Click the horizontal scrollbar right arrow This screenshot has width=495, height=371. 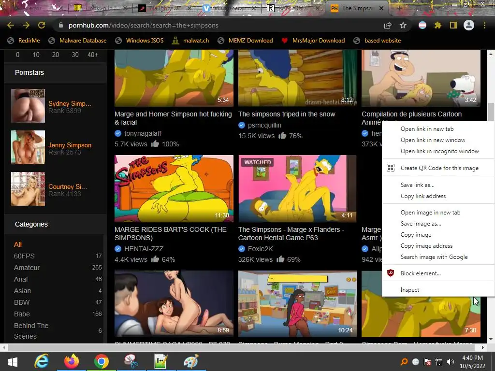[483, 347]
